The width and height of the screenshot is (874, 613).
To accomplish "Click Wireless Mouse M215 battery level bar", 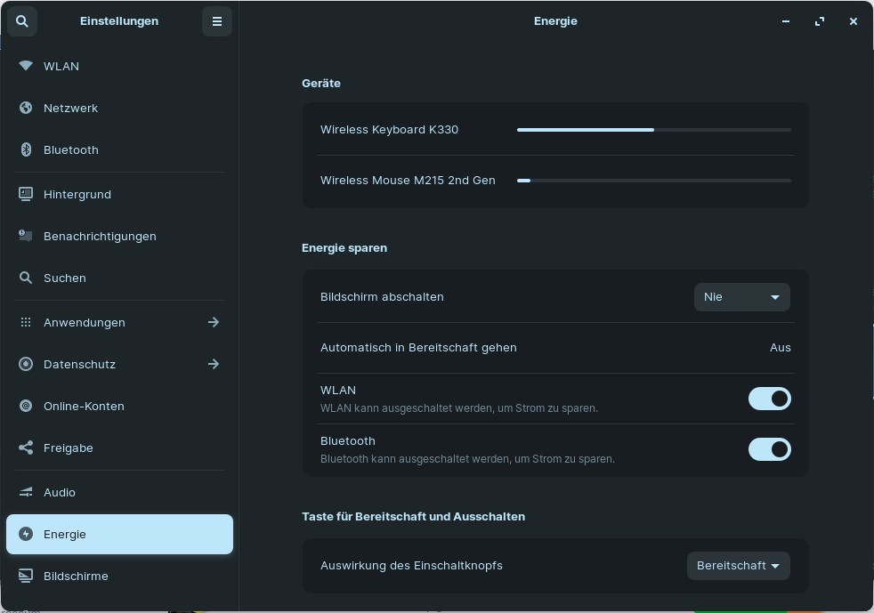I will [x=654, y=181].
